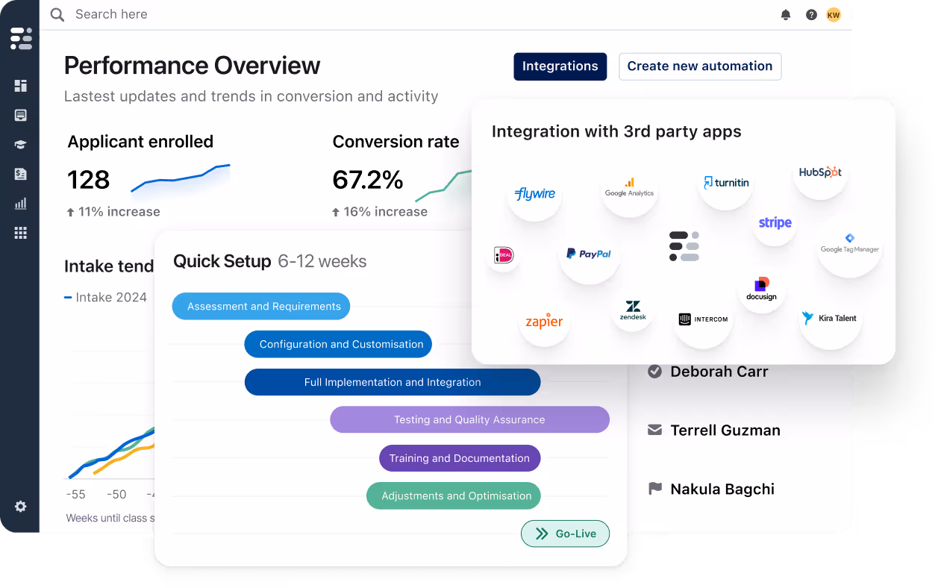Select the Flywire integration logo
Image resolution: width=944 pixels, height=588 pixels.
tap(535, 194)
